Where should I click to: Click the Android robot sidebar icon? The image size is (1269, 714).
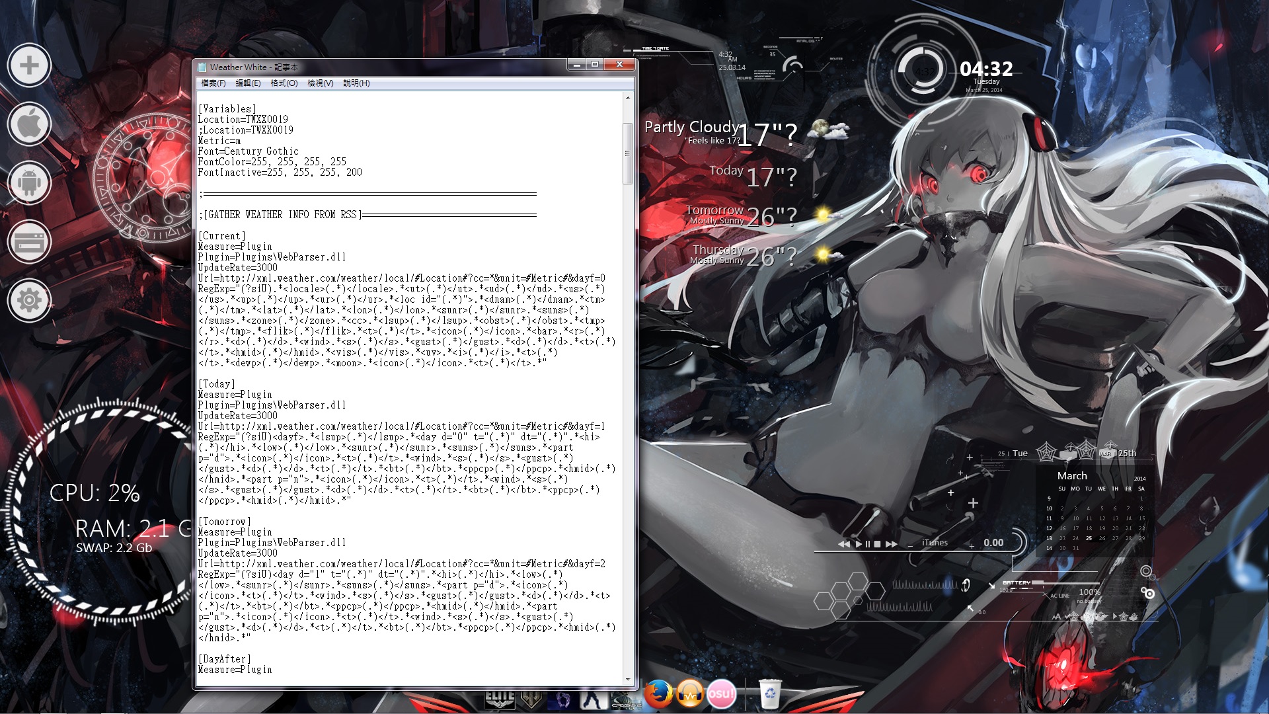pyautogui.click(x=29, y=183)
